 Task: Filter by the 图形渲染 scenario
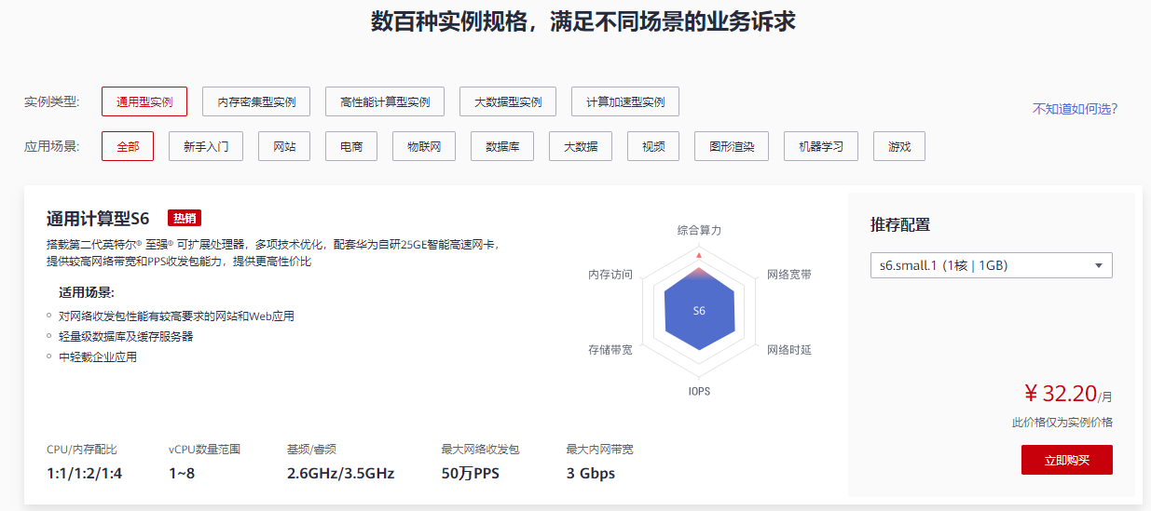click(x=732, y=146)
